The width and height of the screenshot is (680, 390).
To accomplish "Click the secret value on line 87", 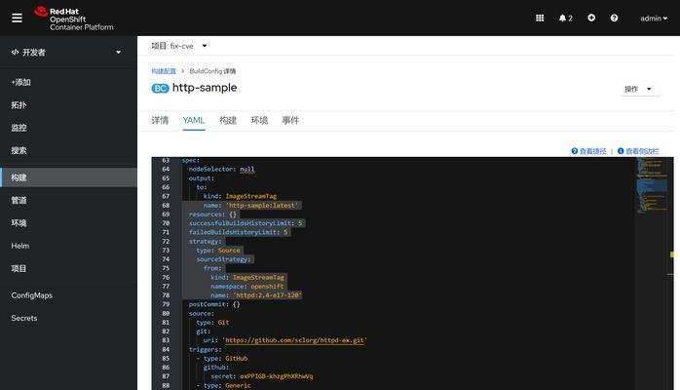I will (277, 376).
